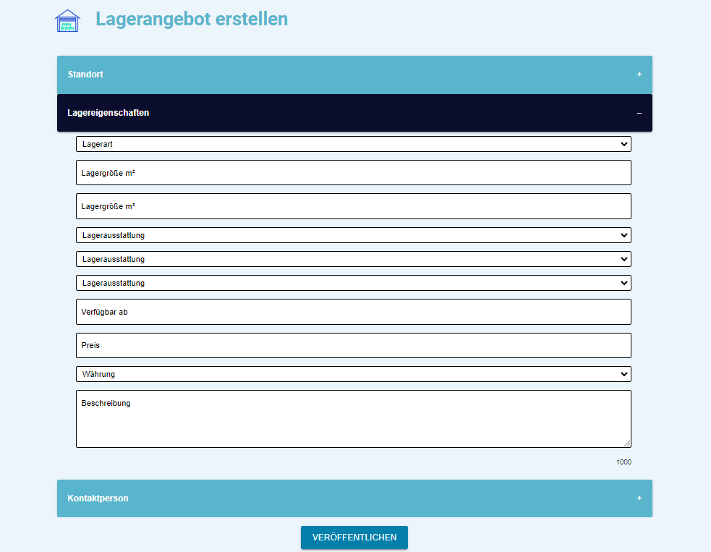This screenshot has width=711, height=552.
Task: Click the plus icon on the Kontaktperson bar
Action: tap(639, 498)
